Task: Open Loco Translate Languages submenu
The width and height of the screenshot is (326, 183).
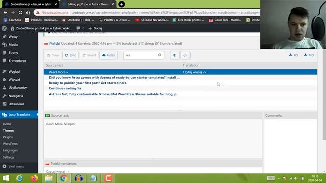Action: pyautogui.click(x=10, y=150)
